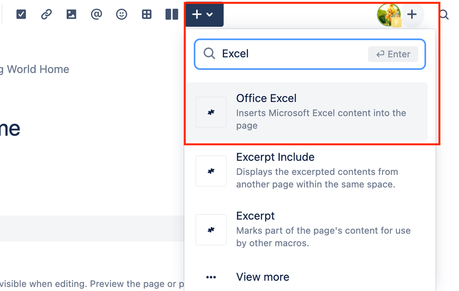
Task: Click the Excerpt Include puzzle icon
Action: tap(211, 171)
